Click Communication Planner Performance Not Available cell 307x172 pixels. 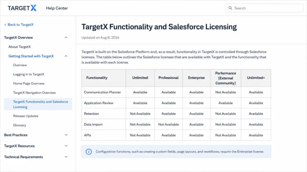point(225,92)
